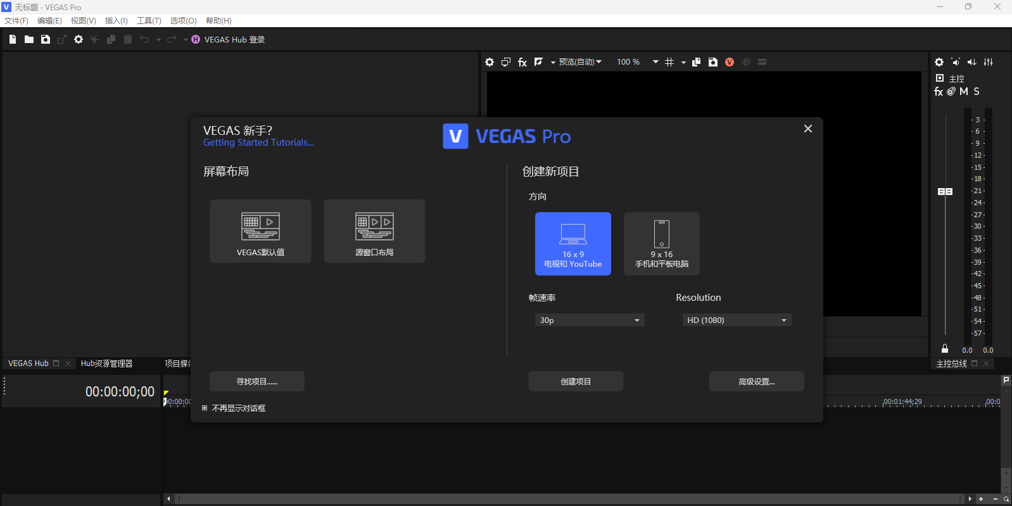The height and width of the screenshot is (506, 1012).
Task: Close the VEGAS Pro welcome dialog
Action: coord(808,129)
